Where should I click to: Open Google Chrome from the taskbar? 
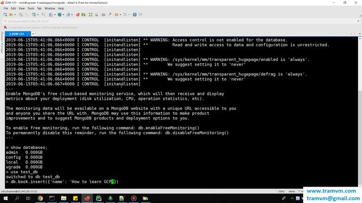pyautogui.click(x=40, y=198)
